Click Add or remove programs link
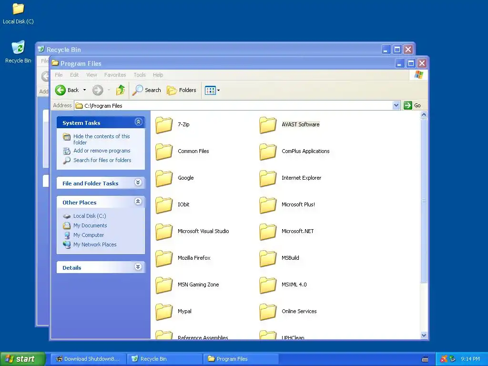The width and height of the screenshot is (488, 366). (x=102, y=151)
